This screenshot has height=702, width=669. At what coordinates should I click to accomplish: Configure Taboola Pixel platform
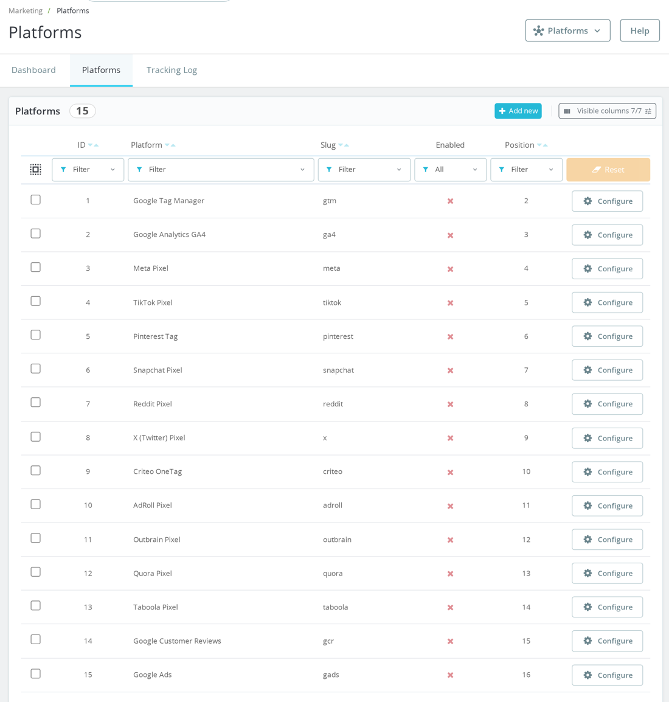[607, 607]
